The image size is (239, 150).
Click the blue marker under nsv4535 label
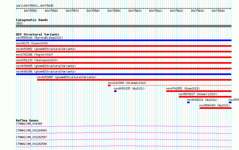230,102
